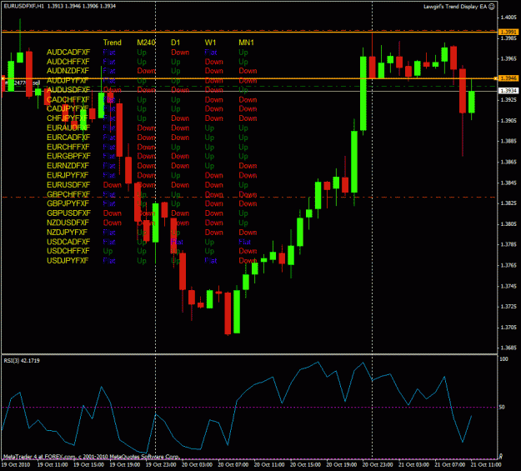Click the W1 column header
521x471 pixels.
pyautogui.click(x=210, y=43)
